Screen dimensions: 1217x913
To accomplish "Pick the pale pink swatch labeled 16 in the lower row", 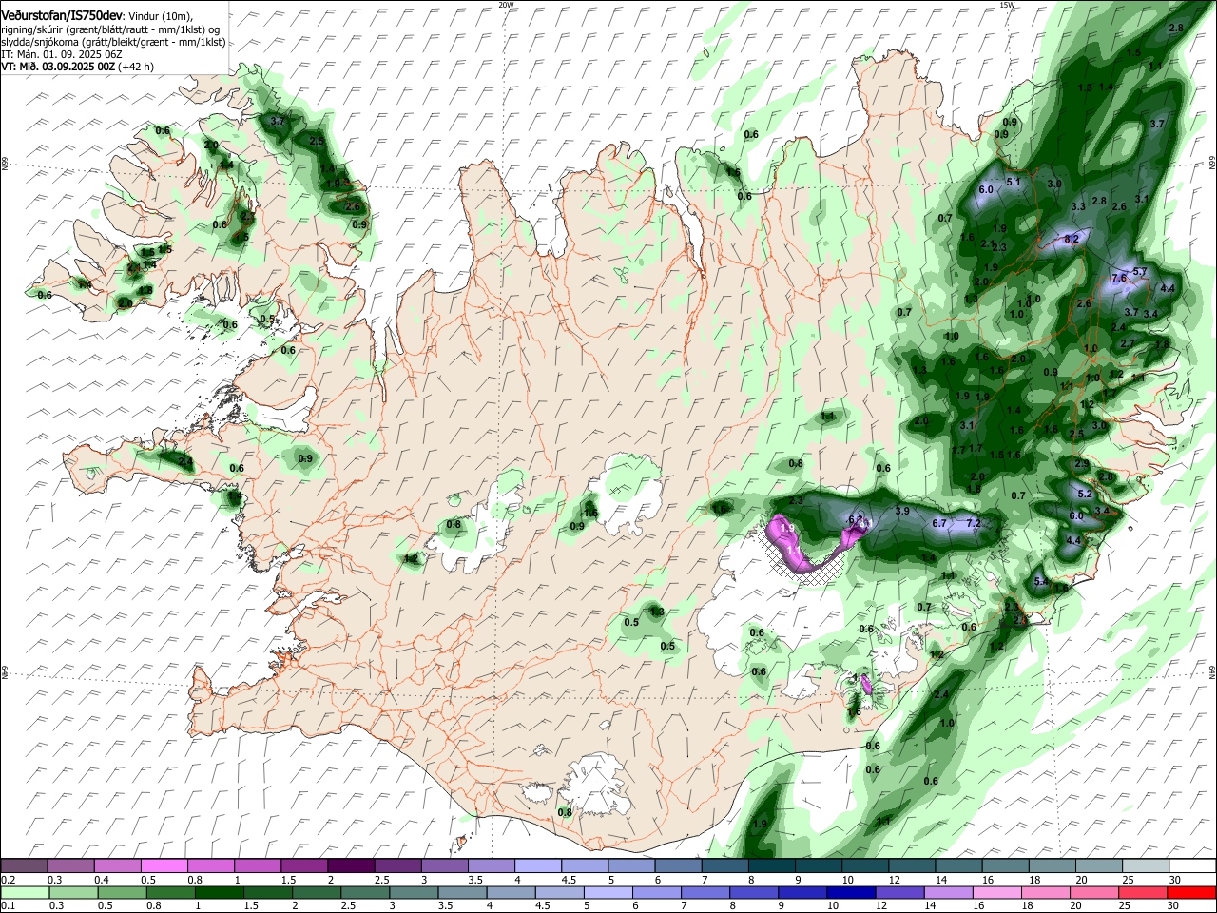I will point(997,893).
